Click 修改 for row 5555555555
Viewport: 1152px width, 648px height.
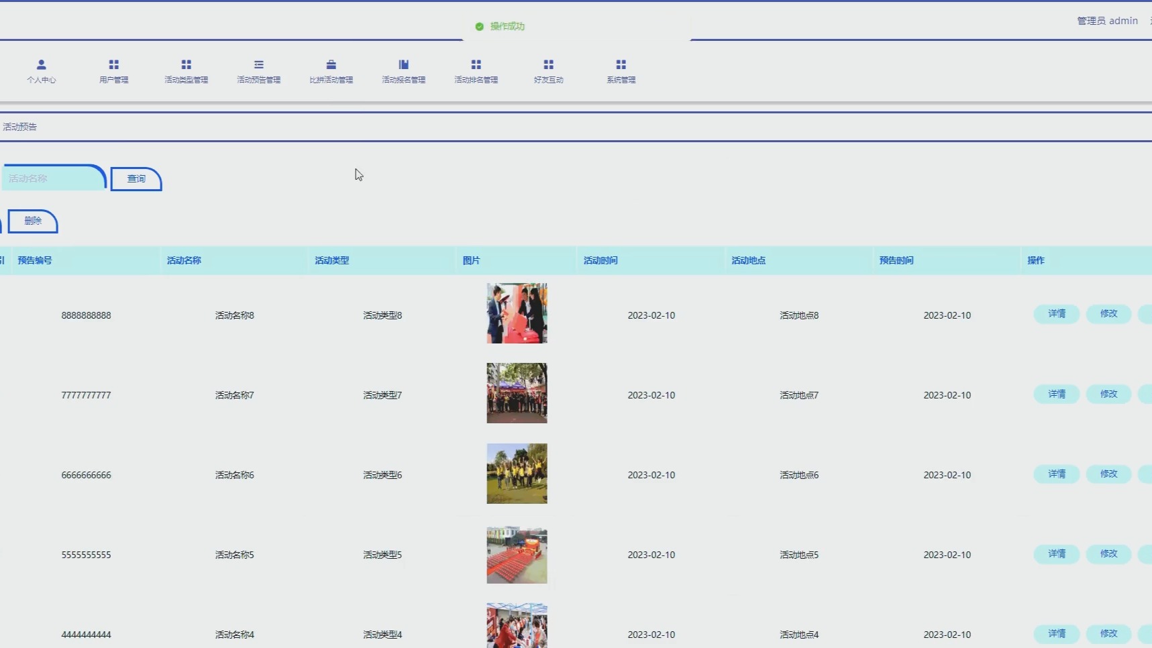(x=1109, y=554)
